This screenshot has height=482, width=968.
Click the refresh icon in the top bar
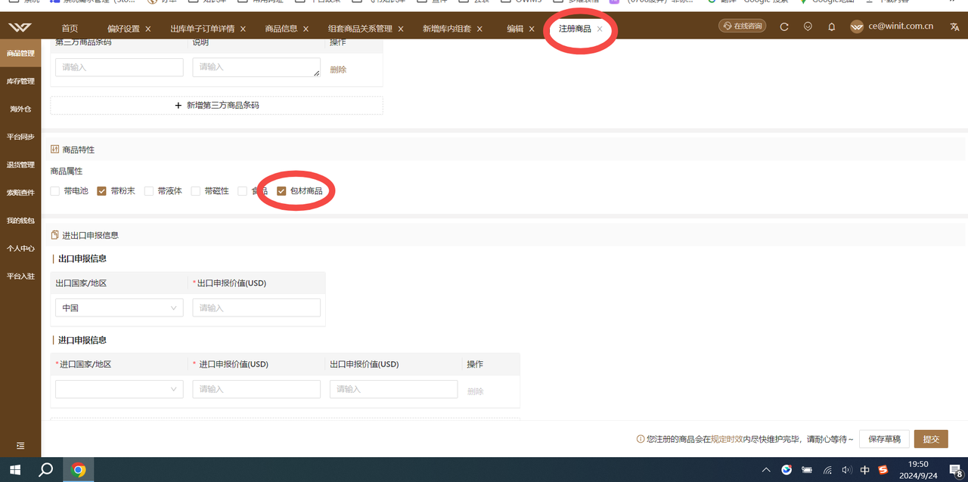(x=784, y=25)
